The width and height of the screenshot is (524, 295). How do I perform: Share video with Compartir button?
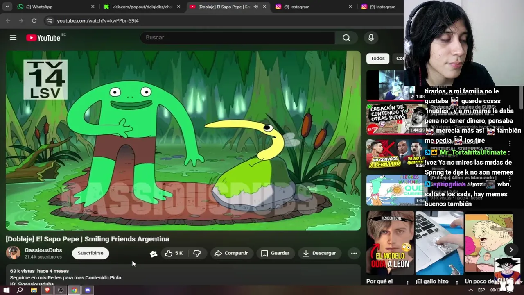(x=231, y=253)
